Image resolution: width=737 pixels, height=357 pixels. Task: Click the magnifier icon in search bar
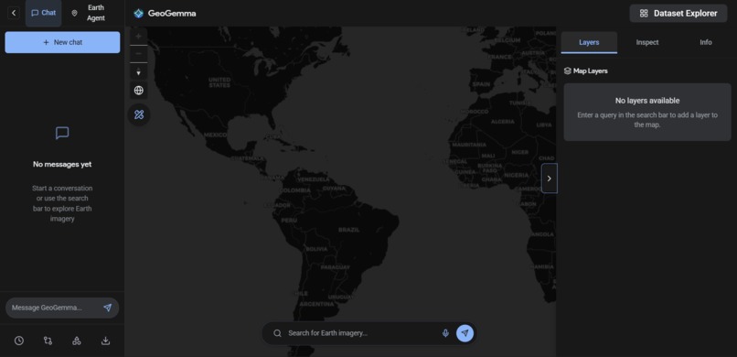277,333
